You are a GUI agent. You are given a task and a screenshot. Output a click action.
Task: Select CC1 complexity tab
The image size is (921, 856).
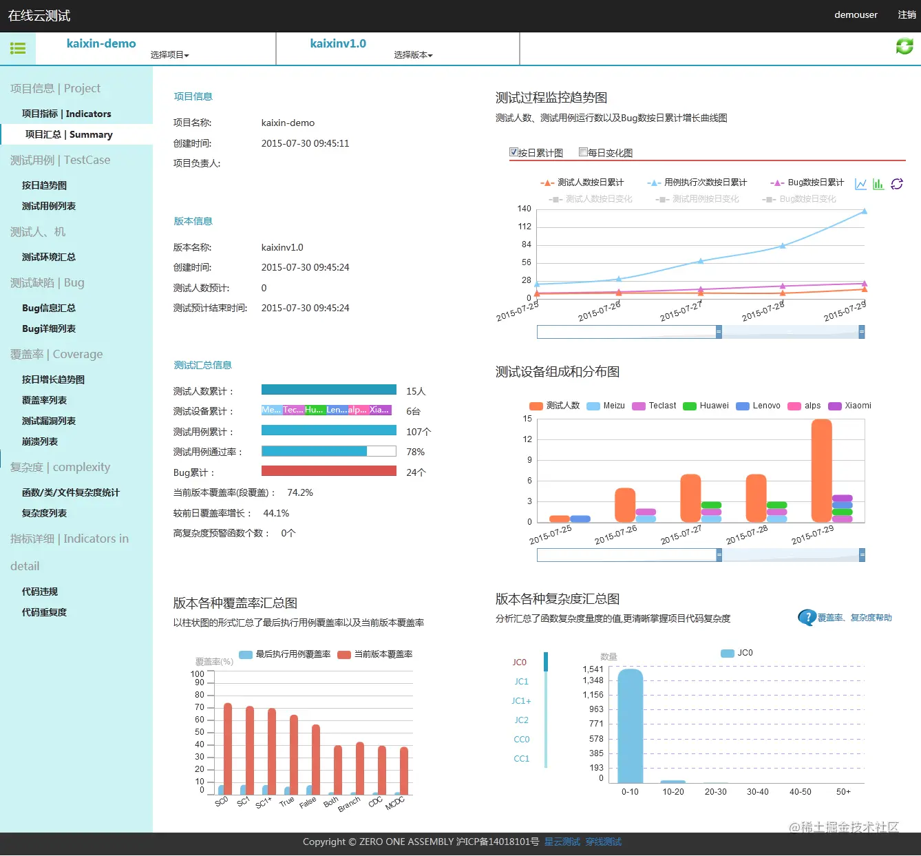(522, 759)
